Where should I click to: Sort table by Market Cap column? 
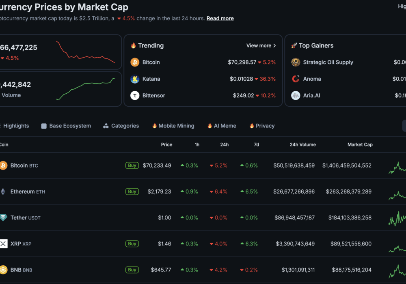pos(360,145)
